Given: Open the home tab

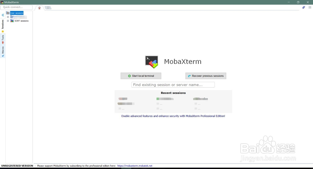Looking at the screenshot, I should click(39, 8).
